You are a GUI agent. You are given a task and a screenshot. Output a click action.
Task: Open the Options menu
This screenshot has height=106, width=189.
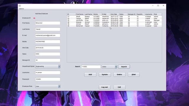coord(22,9)
